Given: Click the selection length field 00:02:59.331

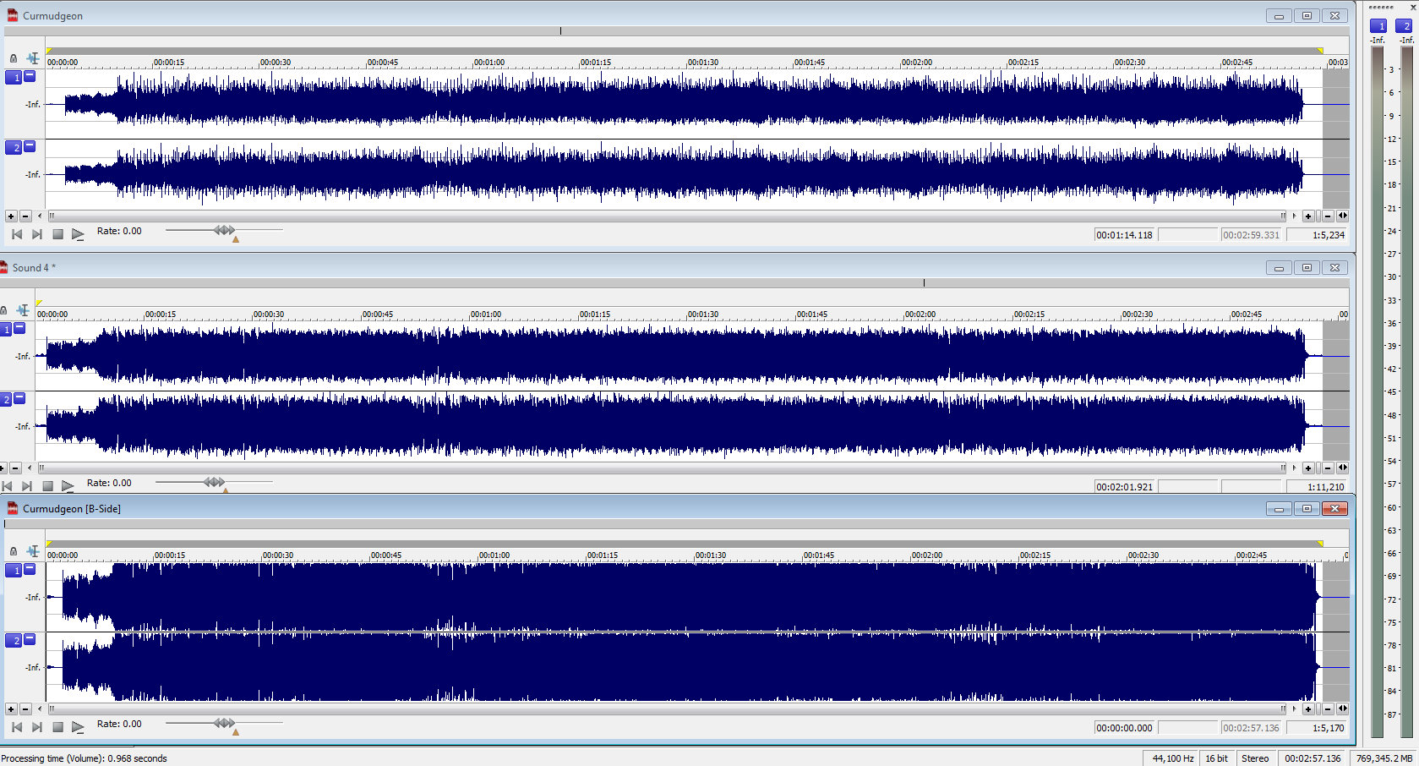Looking at the screenshot, I should [x=1252, y=235].
